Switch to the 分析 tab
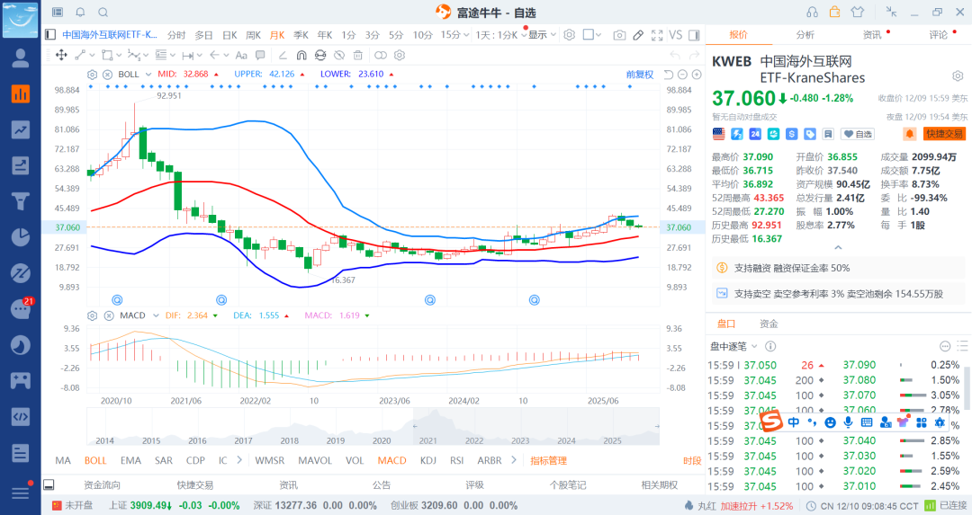The height and width of the screenshot is (515, 972). click(805, 35)
